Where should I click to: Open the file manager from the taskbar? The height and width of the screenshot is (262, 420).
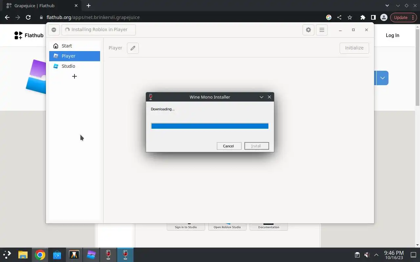pos(23,254)
